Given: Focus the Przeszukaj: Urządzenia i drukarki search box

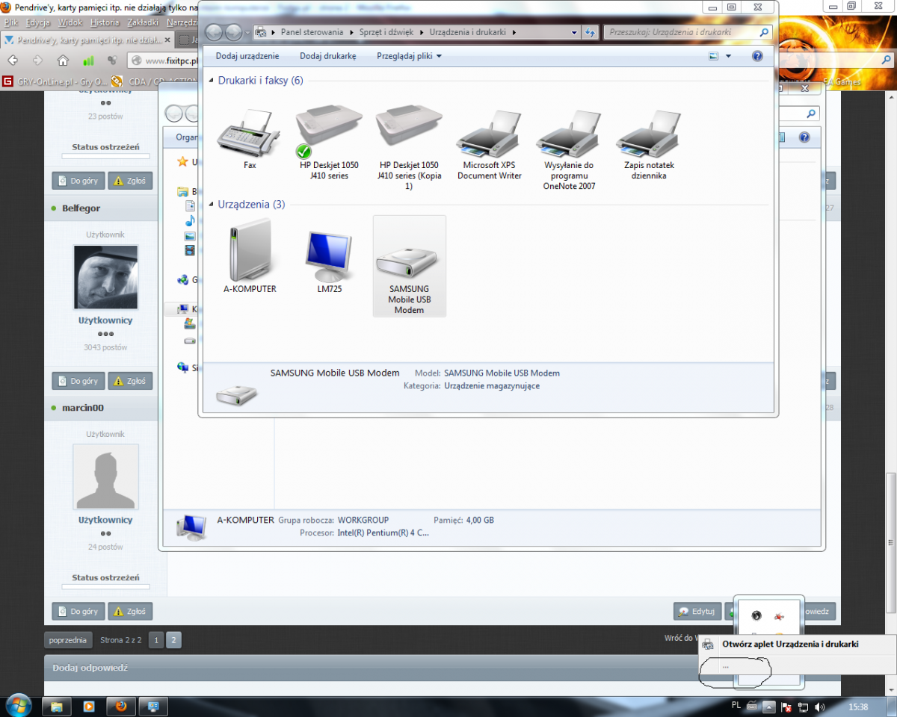Looking at the screenshot, I should [x=688, y=33].
